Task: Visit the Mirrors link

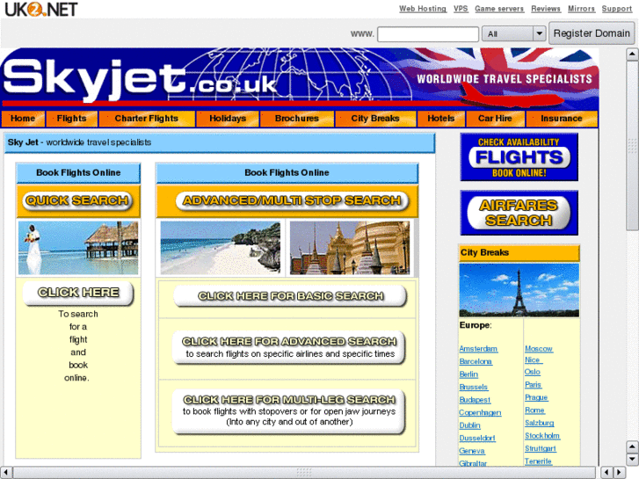Action: [x=582, y=9]
